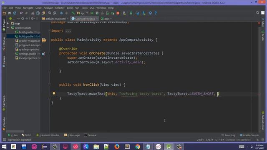Viewport: 267px width, 150px height.
Task: Open Firefox from the taskbar
Action: coord(117,147)
